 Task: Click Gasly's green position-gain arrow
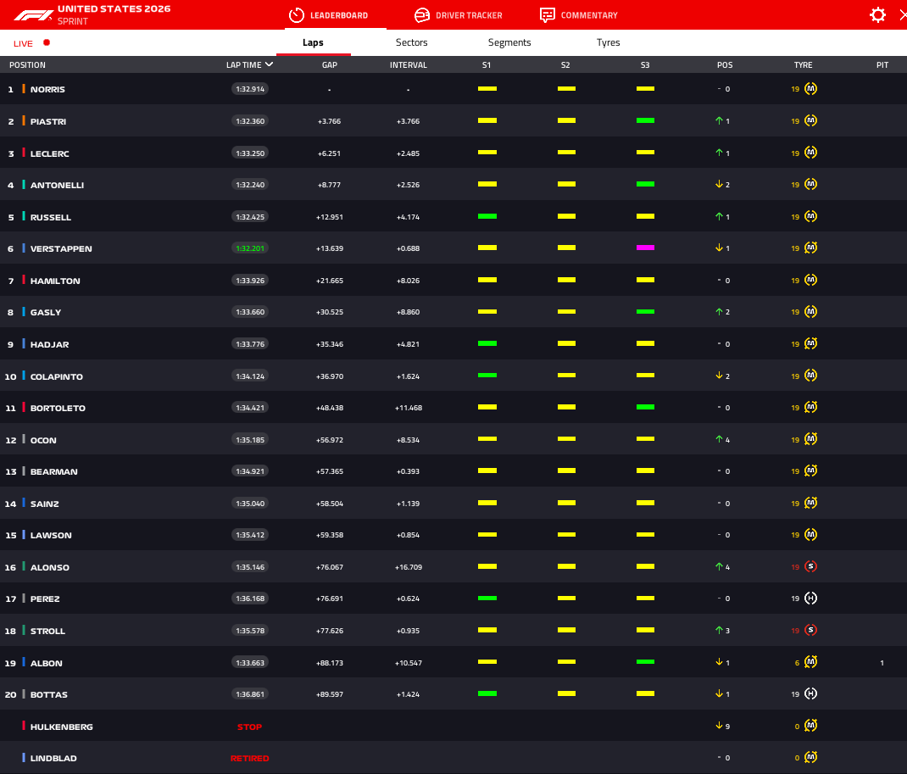point(719,312)
